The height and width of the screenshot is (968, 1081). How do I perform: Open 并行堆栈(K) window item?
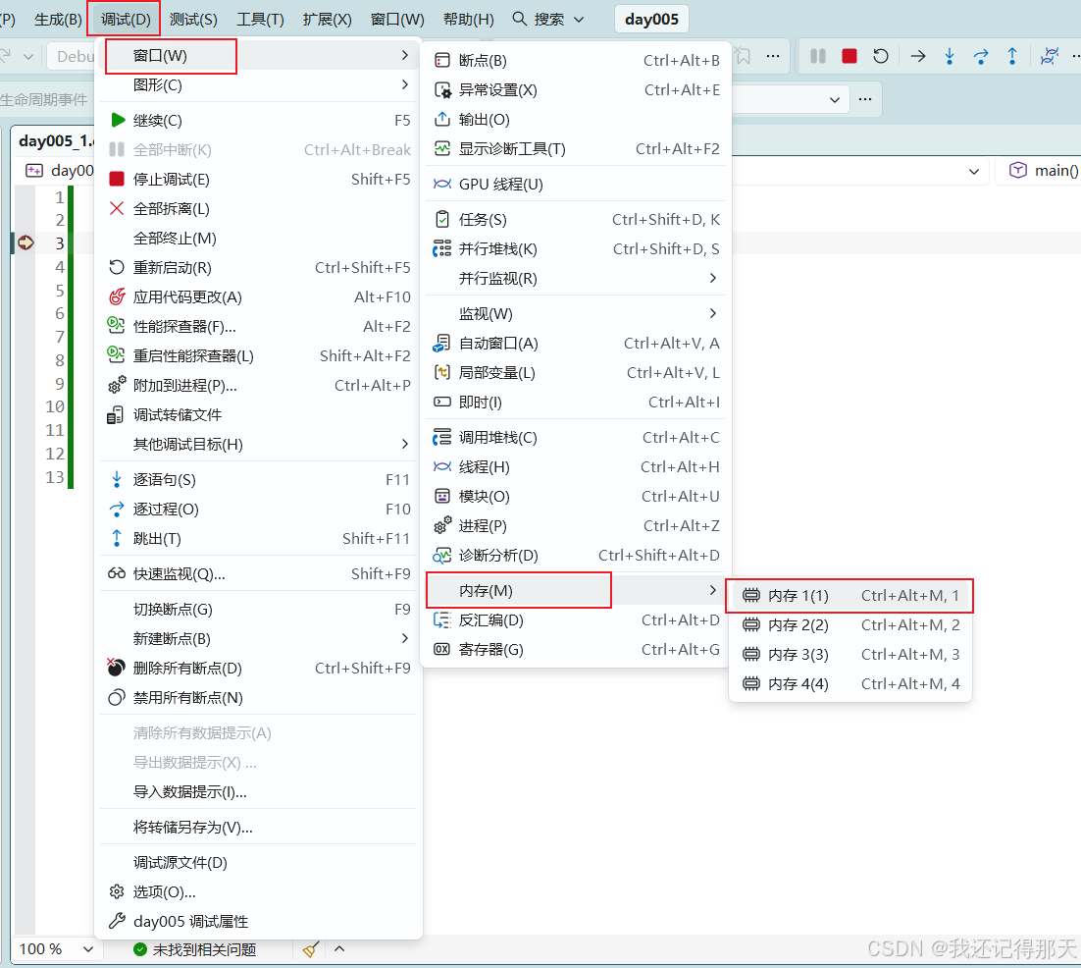click(576, 249)
